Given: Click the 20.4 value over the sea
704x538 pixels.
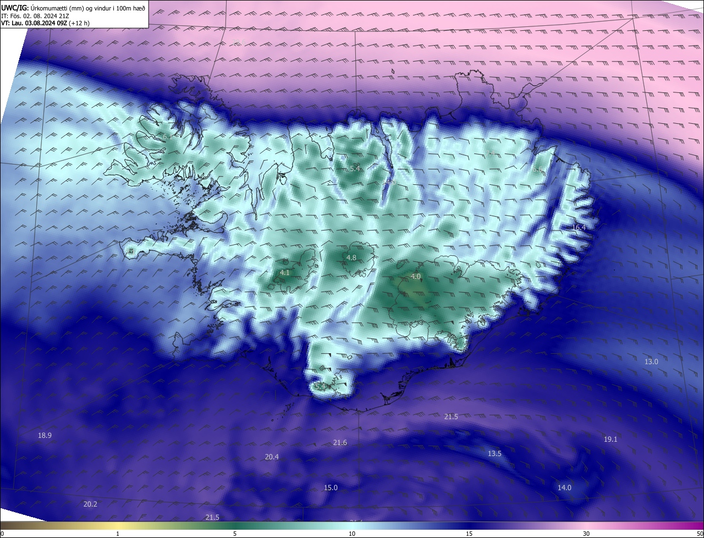Looking at the screenshot, I should point(272,457).
